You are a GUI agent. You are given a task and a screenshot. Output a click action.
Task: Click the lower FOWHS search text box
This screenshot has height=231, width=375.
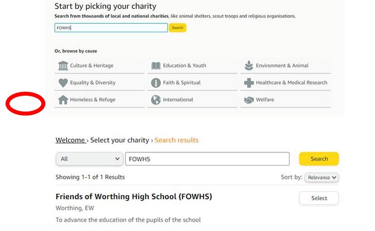click(207, 159)
